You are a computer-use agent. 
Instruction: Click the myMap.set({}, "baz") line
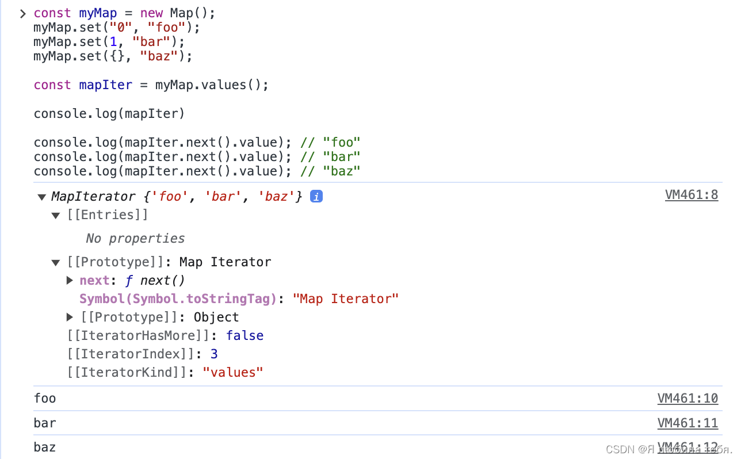(113, 56)
